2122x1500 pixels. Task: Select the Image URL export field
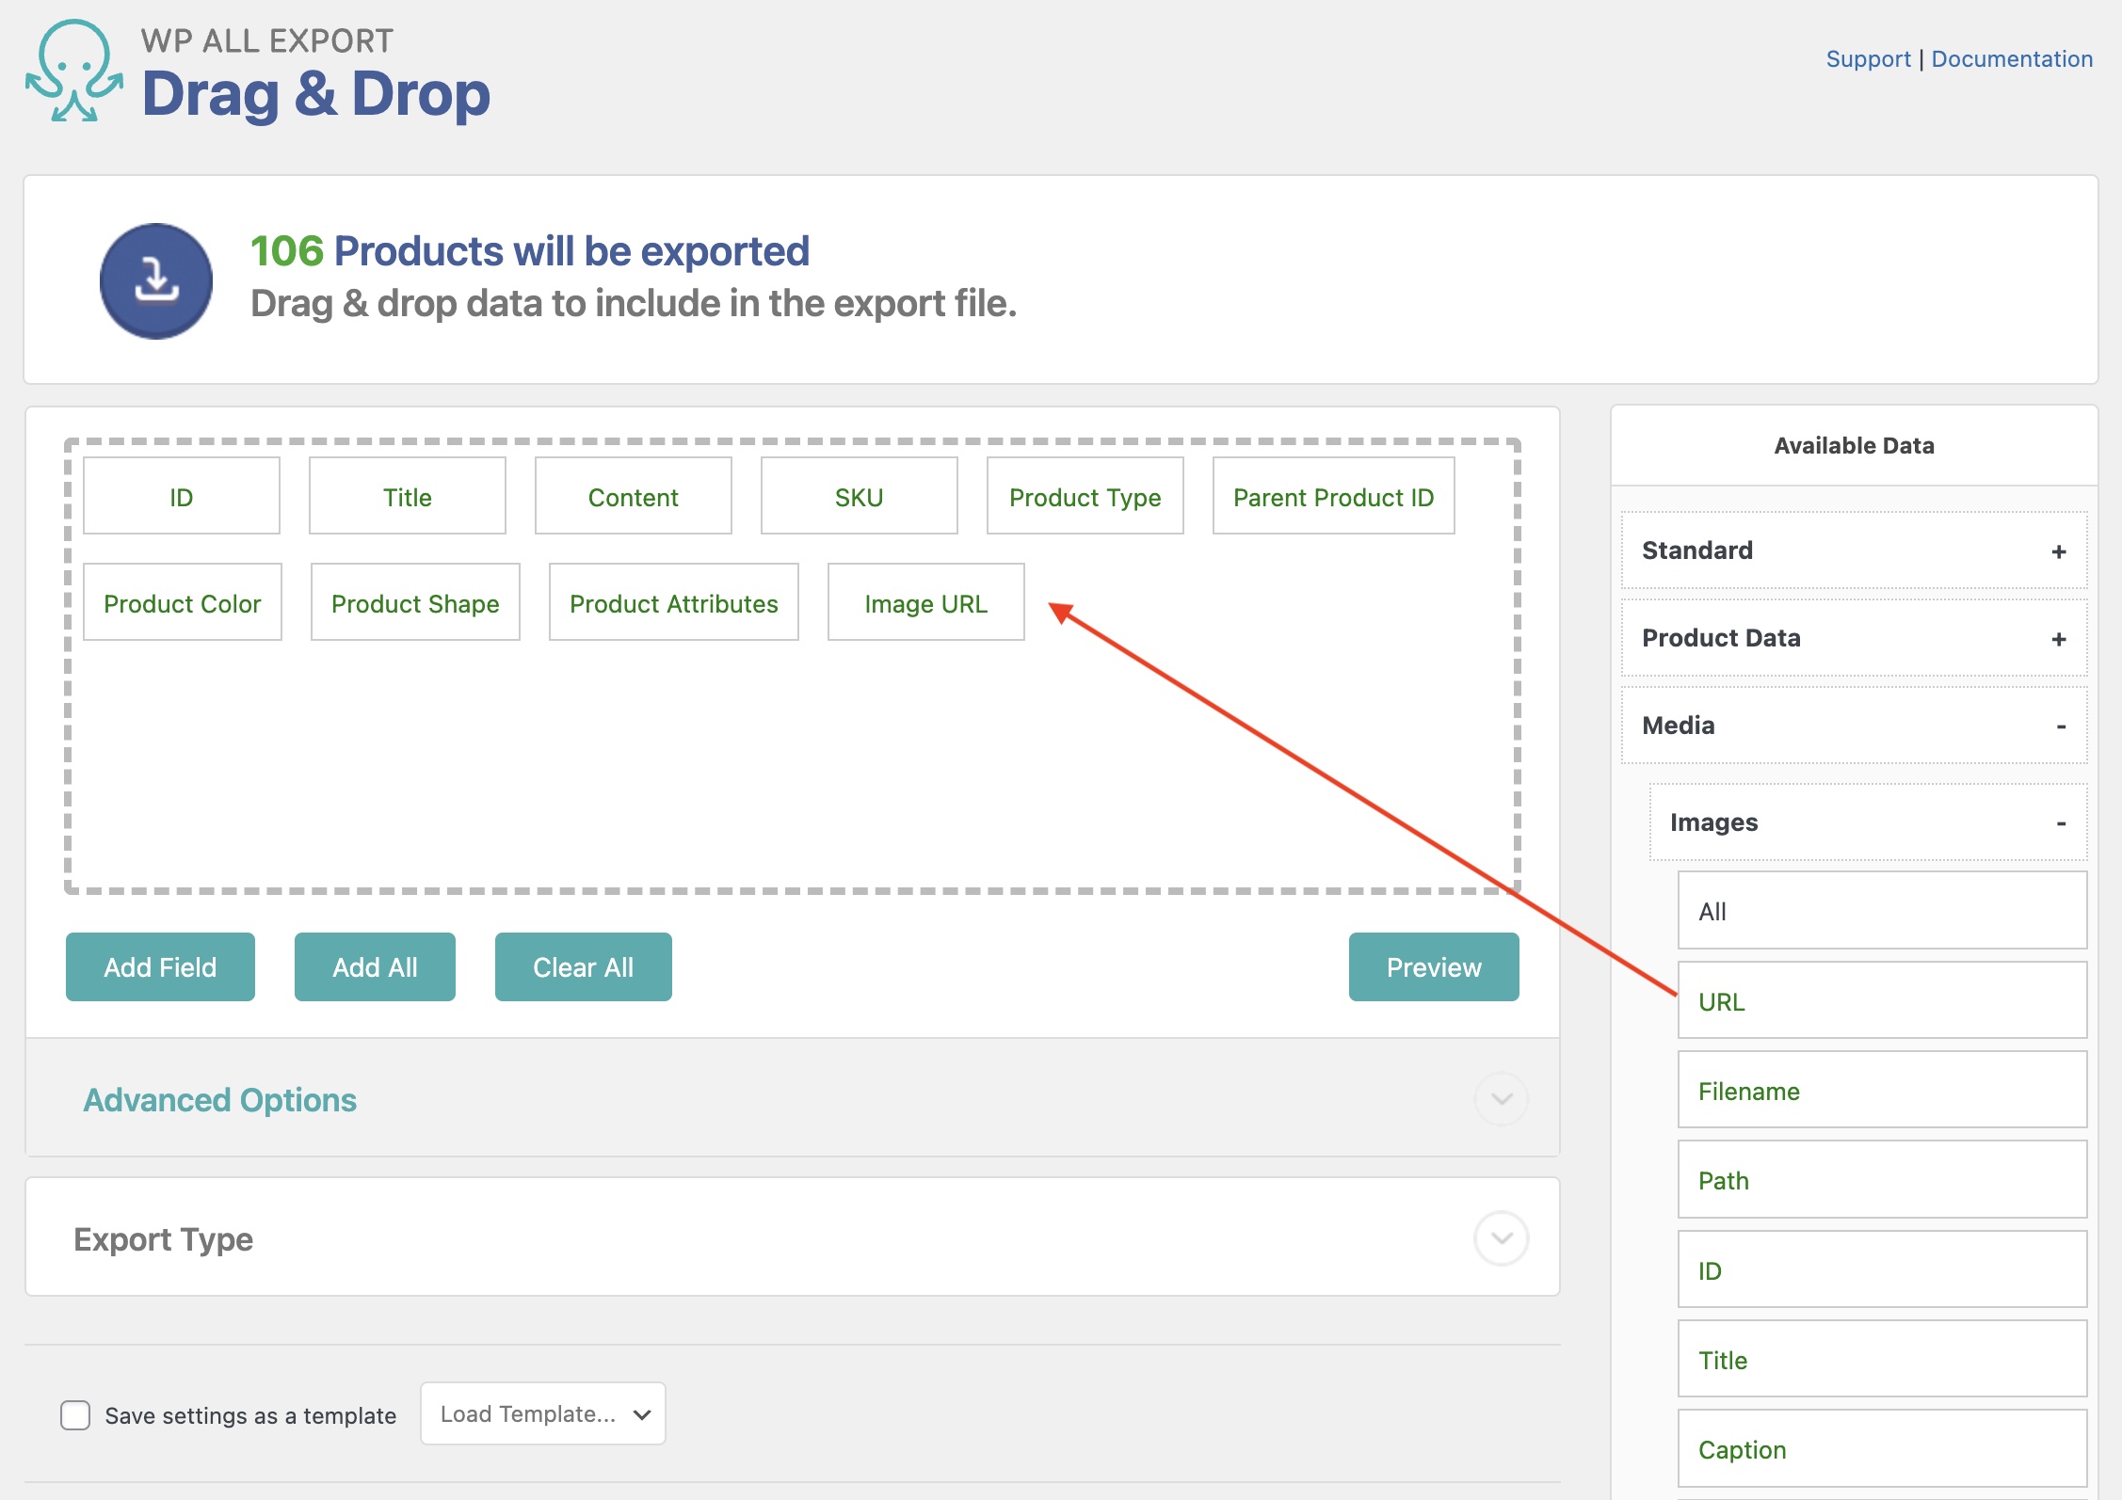[x=925, y=603]
